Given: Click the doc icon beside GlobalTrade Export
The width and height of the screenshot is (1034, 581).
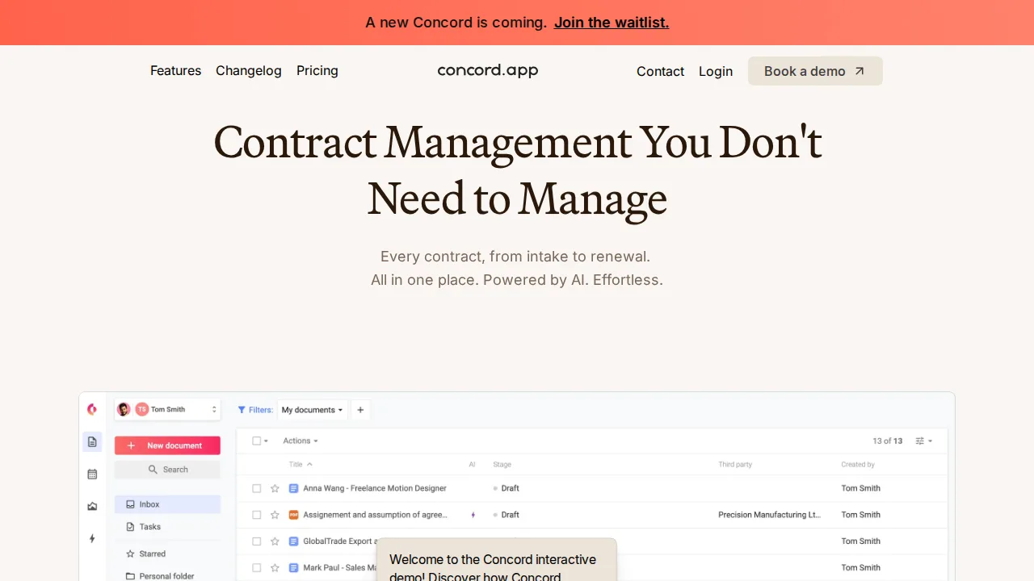Looking at the screenshot, I should click(x=294, y=541).
